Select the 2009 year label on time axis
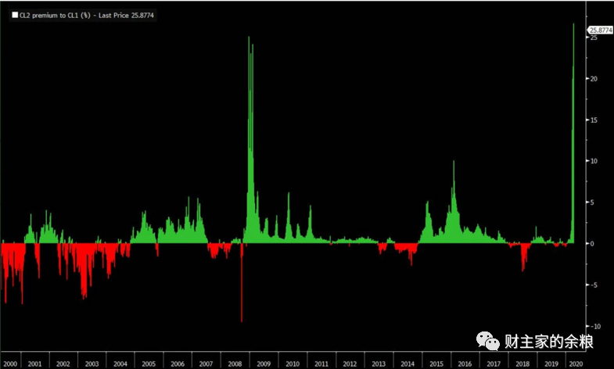614x369 pixels. (x=264, y=364)
